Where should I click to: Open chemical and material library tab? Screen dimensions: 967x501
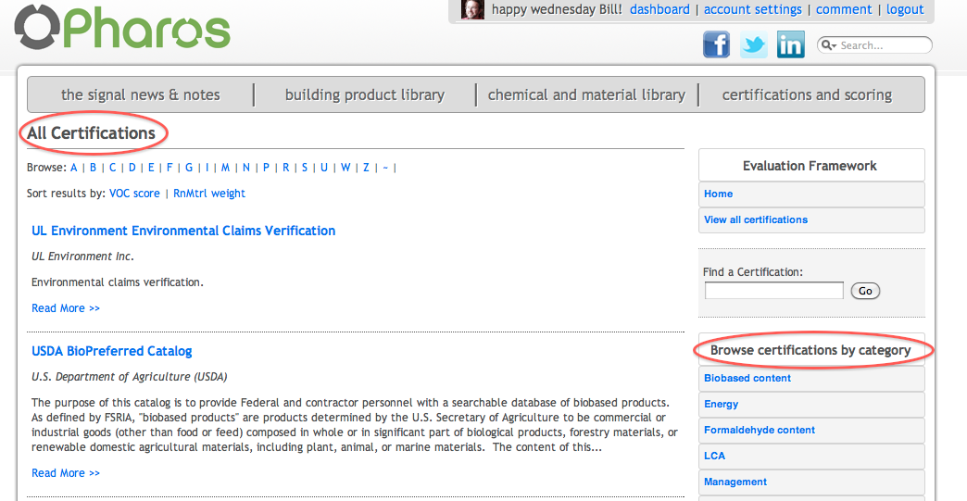tap(586, 94)
